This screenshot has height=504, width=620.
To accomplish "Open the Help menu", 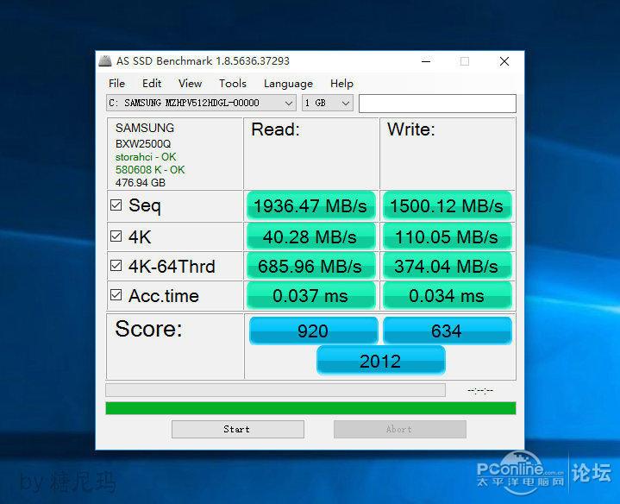I will (x=341, y=84).
